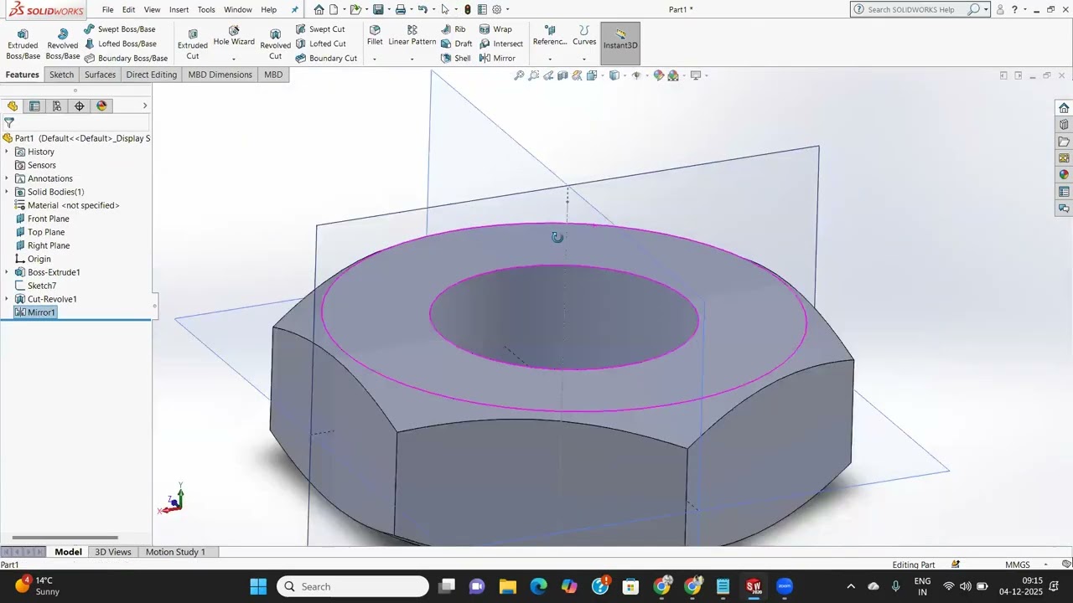This screenshot has width=1073, height=603.
Task: Open the Hole Wizard dropdown arrow
Action: (234, 59)
